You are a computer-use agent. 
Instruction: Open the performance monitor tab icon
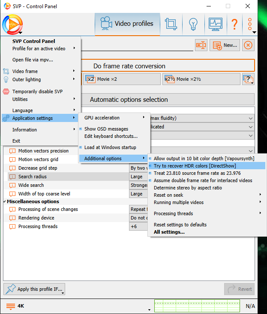tap(216, 24)
